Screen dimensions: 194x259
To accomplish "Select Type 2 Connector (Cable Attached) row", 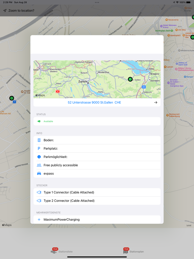I will tap(97, 201).
